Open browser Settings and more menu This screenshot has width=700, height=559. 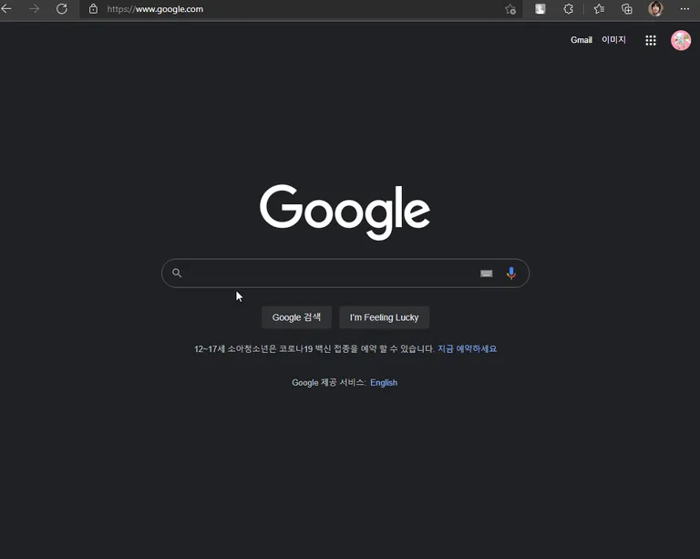click(x=685, y=9)
